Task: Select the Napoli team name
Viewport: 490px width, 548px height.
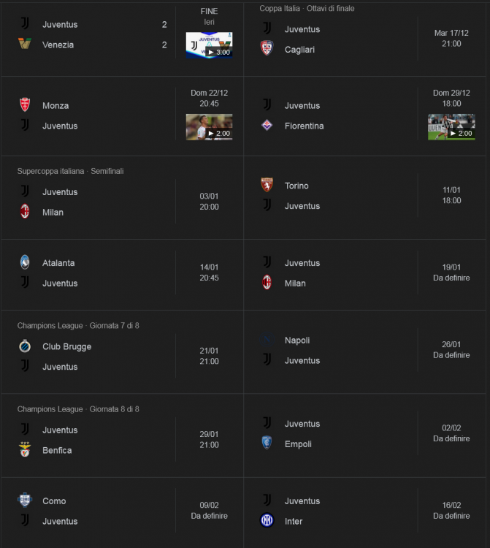Action: [x=297, y=340]
